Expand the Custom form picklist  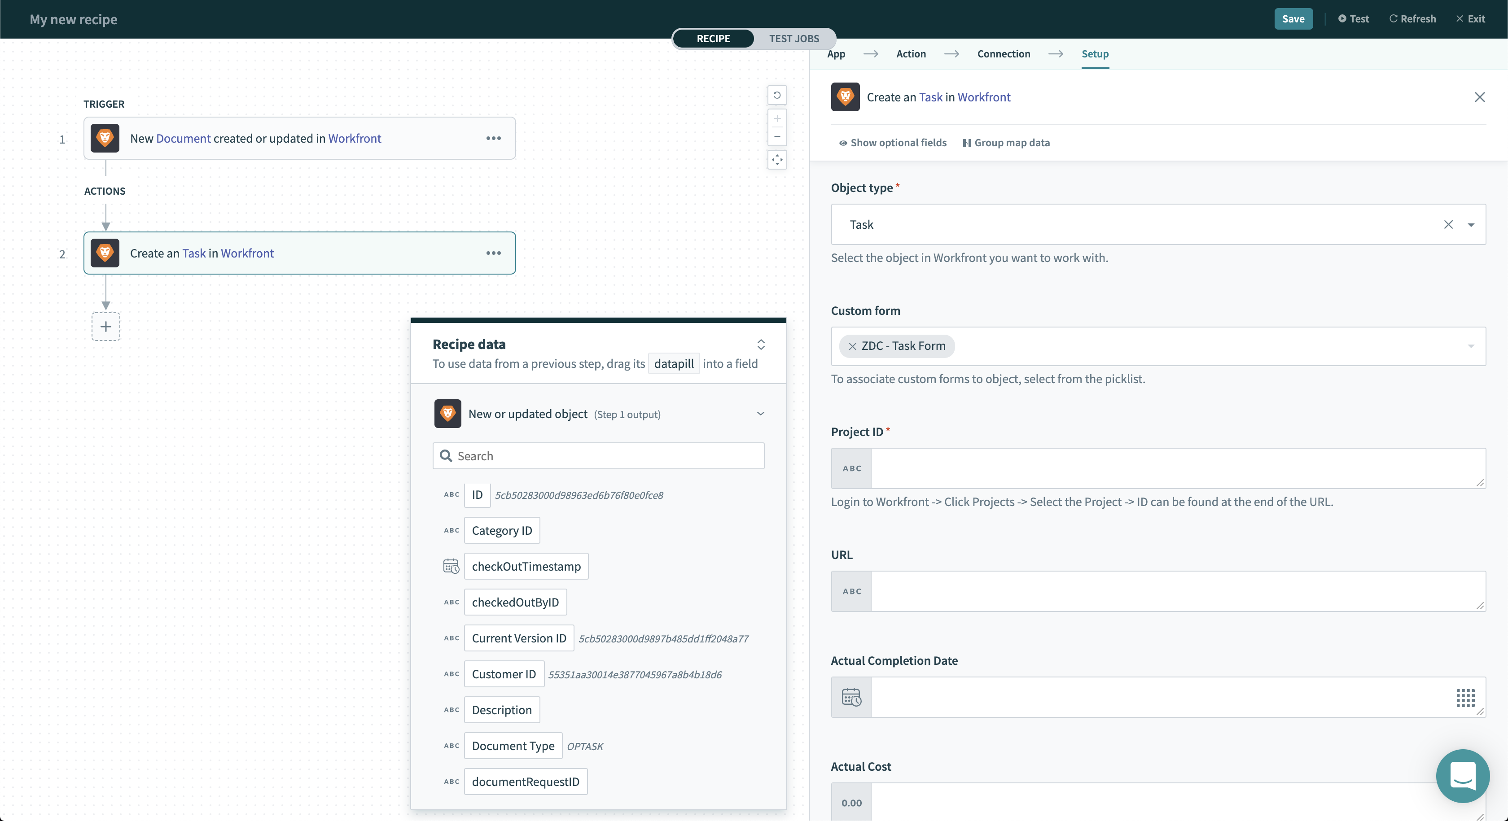coord(1471,346)
